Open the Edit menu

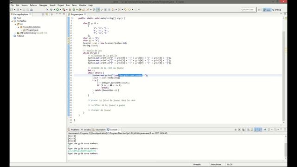tap(18, 5)
